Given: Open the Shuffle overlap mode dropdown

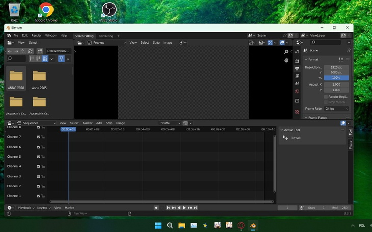Looking at the screenshot, I should pyautogui.click(x=170, y=123).
